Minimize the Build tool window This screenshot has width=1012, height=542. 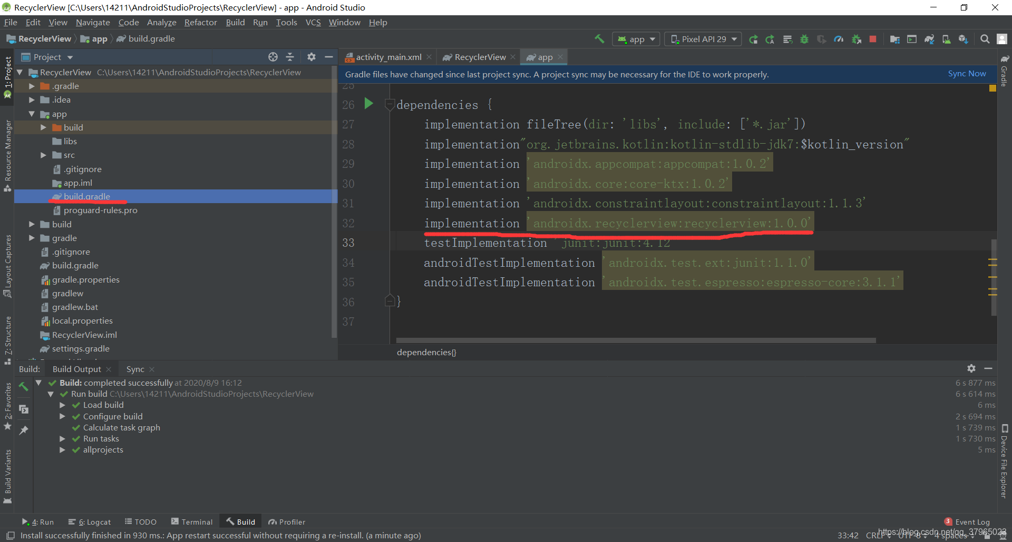[989, 368]
